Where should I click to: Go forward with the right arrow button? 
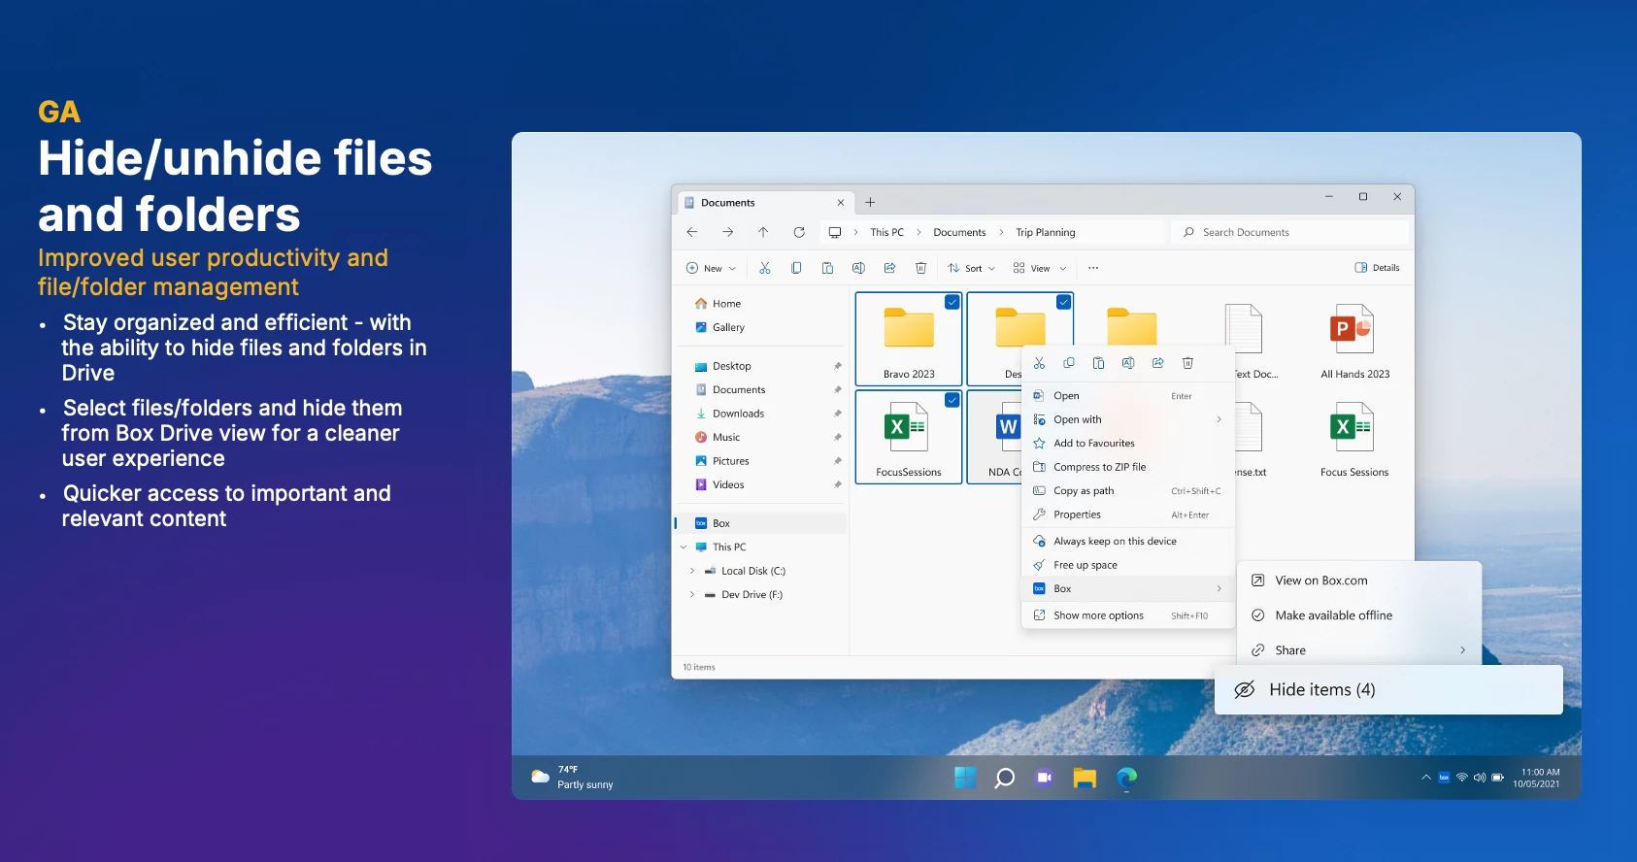point(727,232)
